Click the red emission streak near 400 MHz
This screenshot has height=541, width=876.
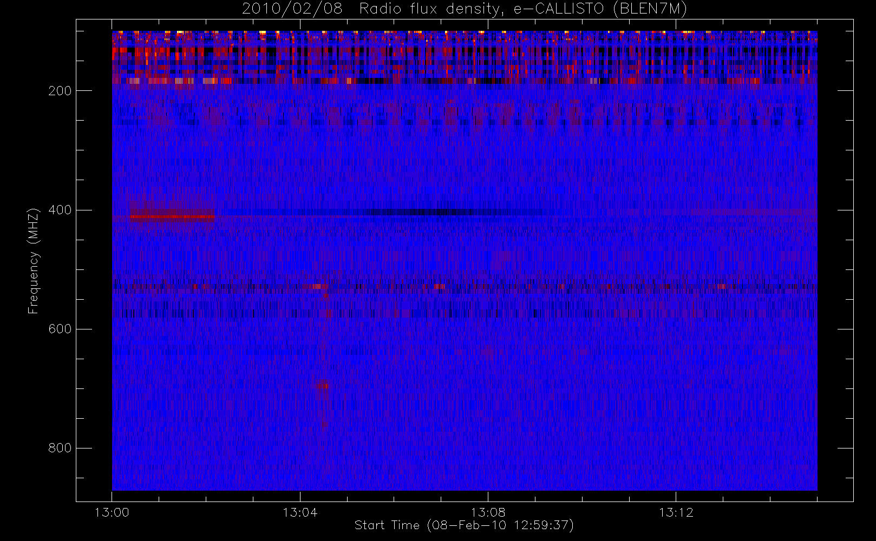(x=172, y=217)
